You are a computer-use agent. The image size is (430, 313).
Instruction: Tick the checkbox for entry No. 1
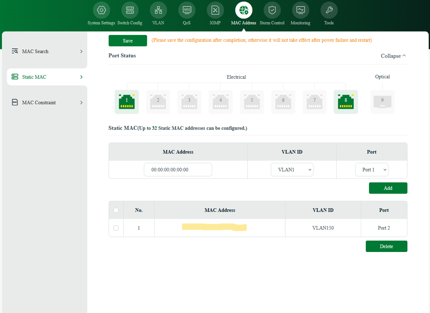pos(116,228)
